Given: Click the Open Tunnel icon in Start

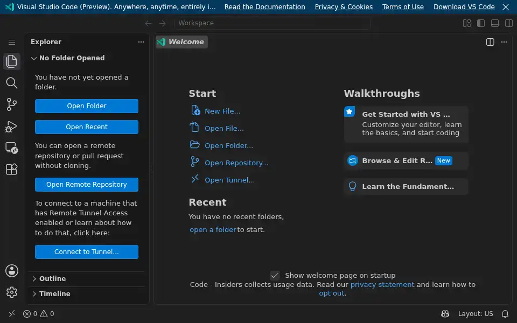Looking at the screenshot, I should tap(195, 178).
